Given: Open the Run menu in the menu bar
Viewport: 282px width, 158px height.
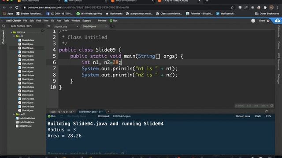Looking at the screenshot, I should 59,21.
